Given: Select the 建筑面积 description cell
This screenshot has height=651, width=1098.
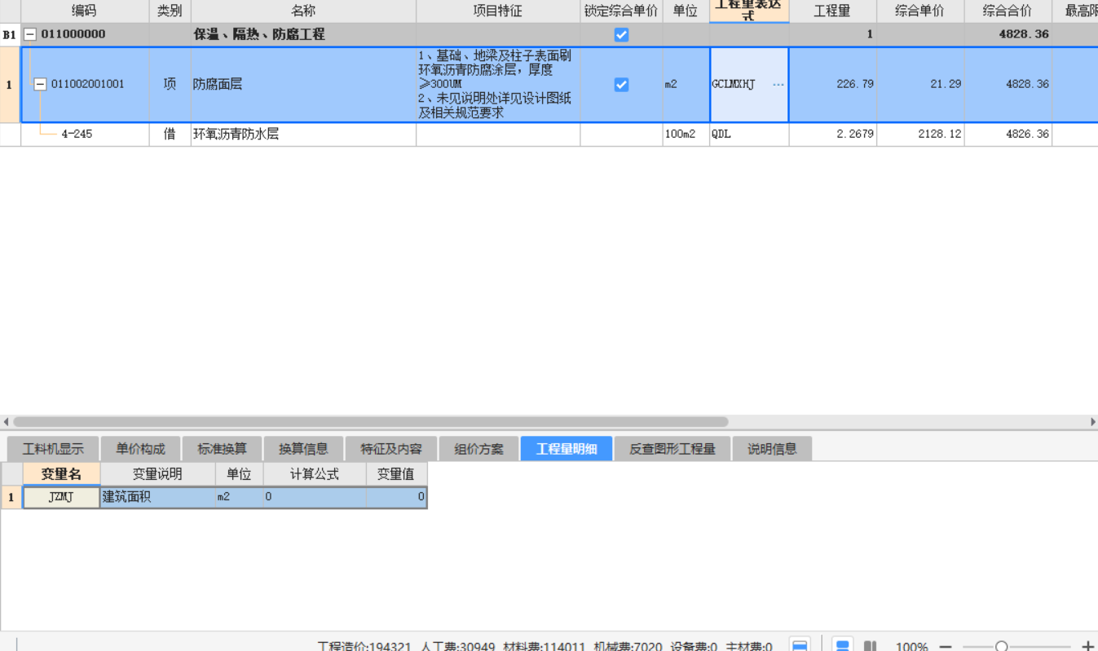Looking at the screenshot, I should (157, 497).
